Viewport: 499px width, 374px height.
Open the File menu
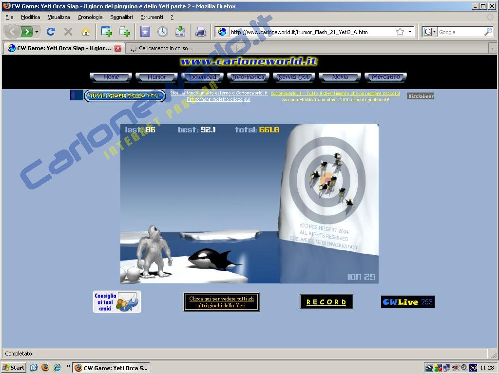(x=9, y=17)
